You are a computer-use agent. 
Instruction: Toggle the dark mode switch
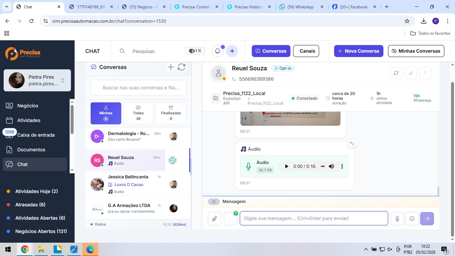pyautogui.click(x=192, y=51)
